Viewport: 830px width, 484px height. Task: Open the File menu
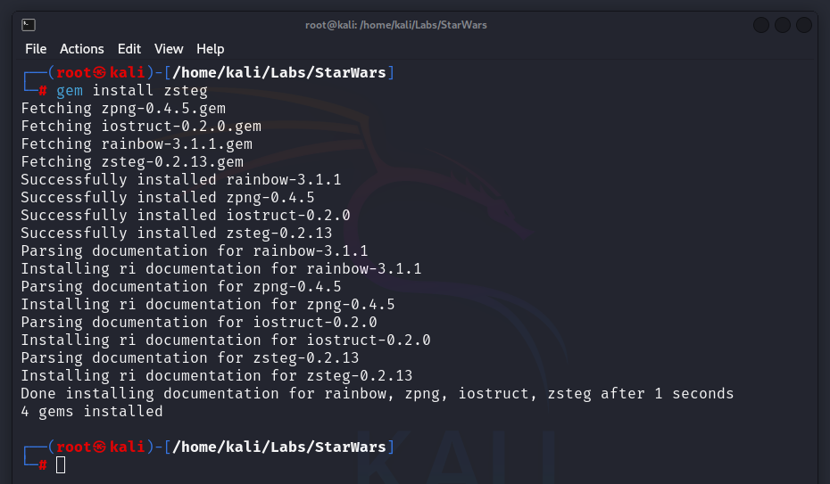coord(36,49)
